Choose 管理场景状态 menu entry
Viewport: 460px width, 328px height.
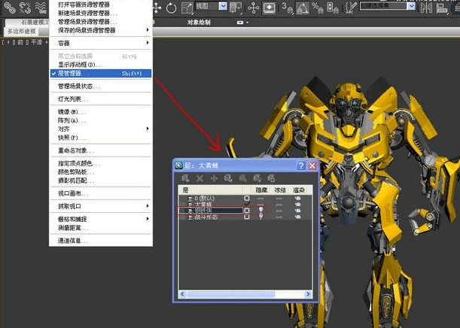pos(101,87)
